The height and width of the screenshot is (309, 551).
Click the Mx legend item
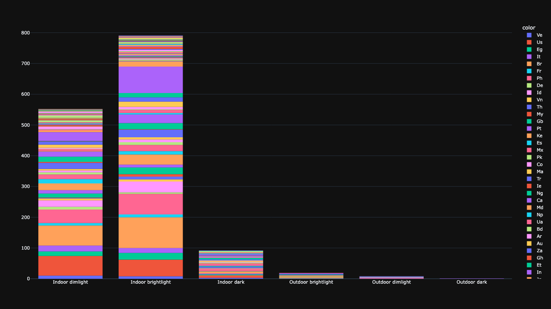pos(535,150)
